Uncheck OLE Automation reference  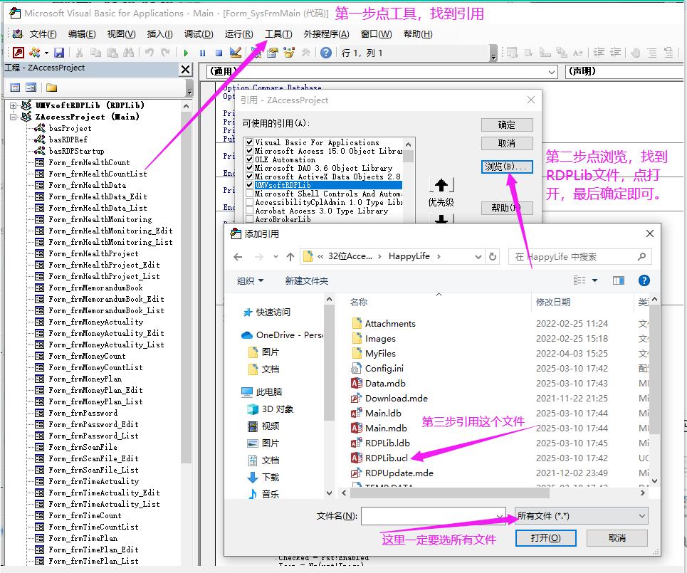pos(249,159)
